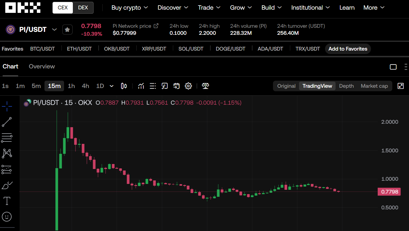Screen dimensions: 409x231
Task: Click the candlestick chart type icon
Action: 124,86
